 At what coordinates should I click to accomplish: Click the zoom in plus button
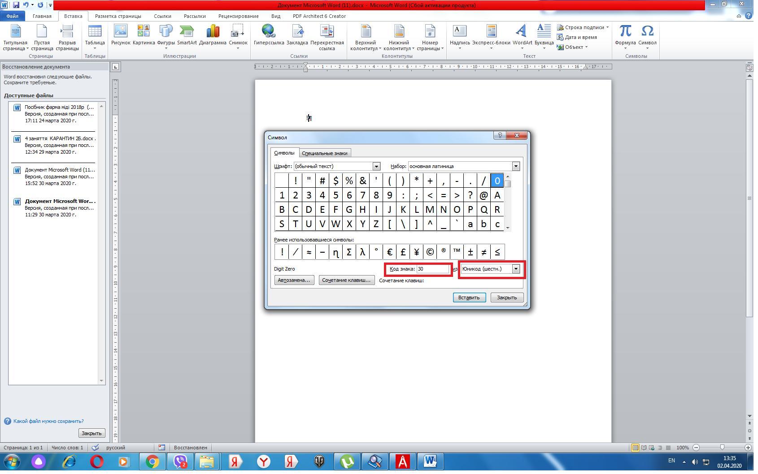tap(748, 448)
